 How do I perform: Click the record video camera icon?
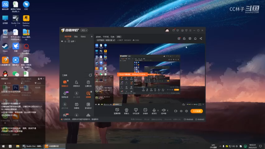point(176,111)
